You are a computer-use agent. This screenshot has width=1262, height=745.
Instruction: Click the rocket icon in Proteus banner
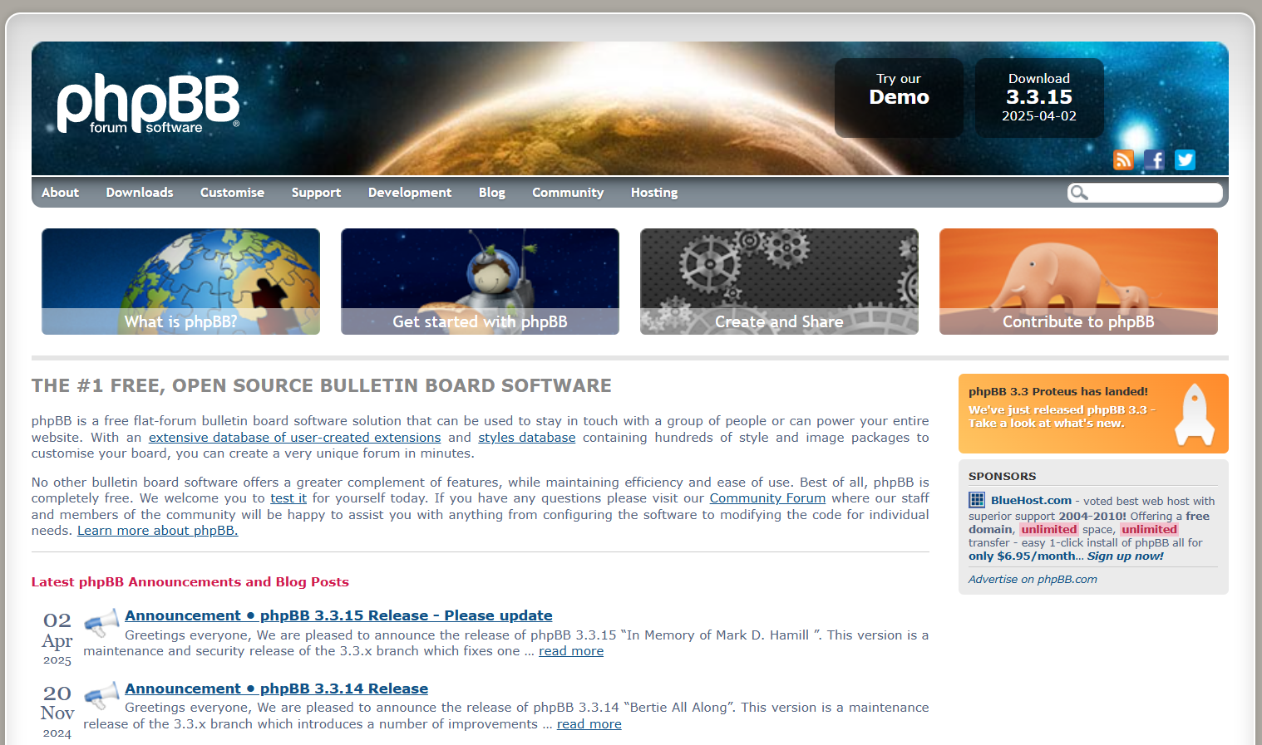coord(1195,414)
